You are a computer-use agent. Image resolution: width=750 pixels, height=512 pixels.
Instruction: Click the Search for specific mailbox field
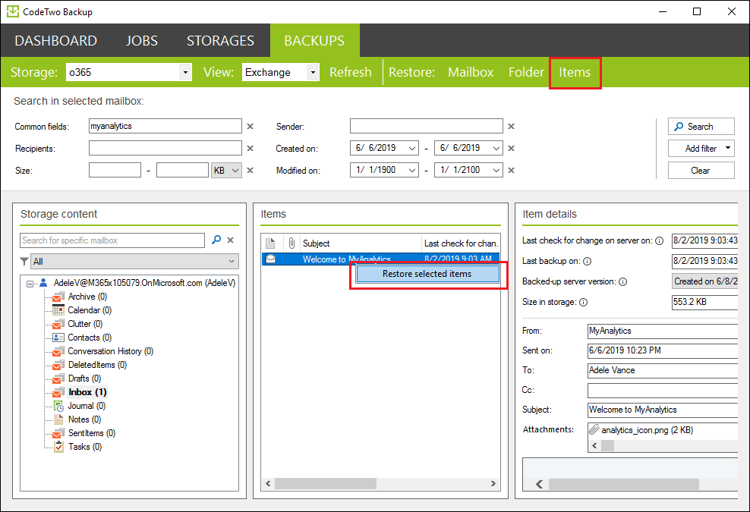point(112,240)
